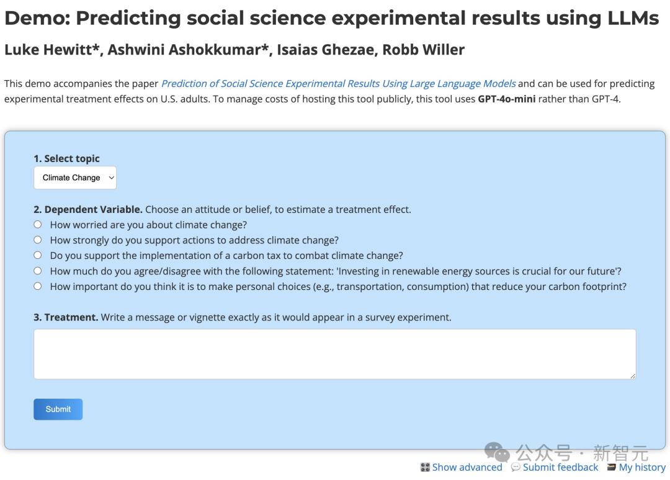Click the Treatment textarea resize handle
The image size is (670, 480).
pos(632,375)
